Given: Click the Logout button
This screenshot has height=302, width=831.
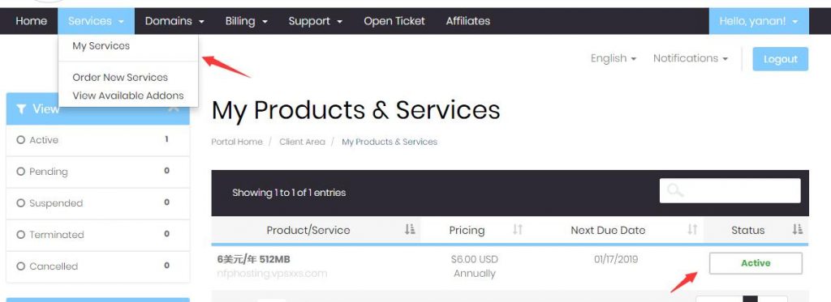Looking at the screenshot, I should (x=780, y=59).
